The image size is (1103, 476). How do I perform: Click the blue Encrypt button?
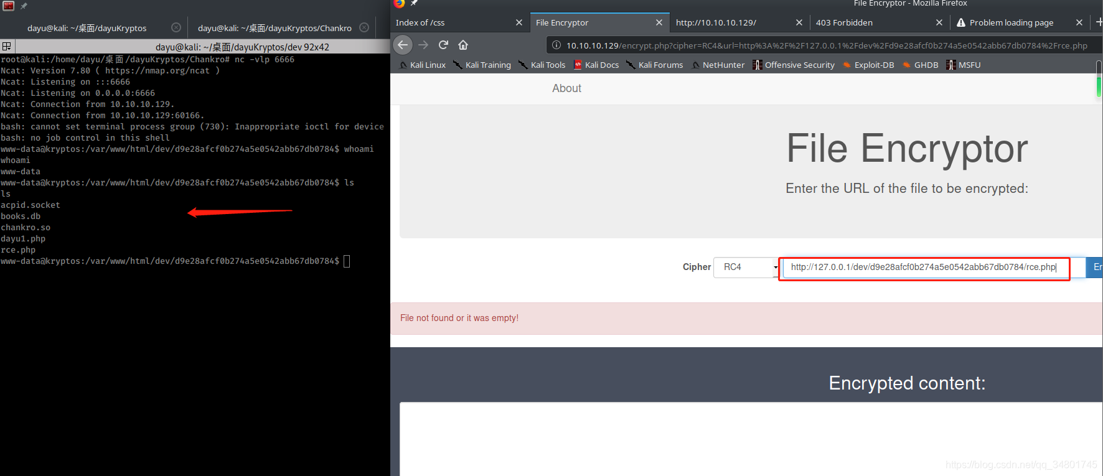[1094, 267]
